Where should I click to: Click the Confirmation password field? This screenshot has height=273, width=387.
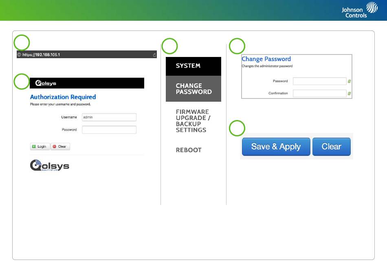point(320,94)
